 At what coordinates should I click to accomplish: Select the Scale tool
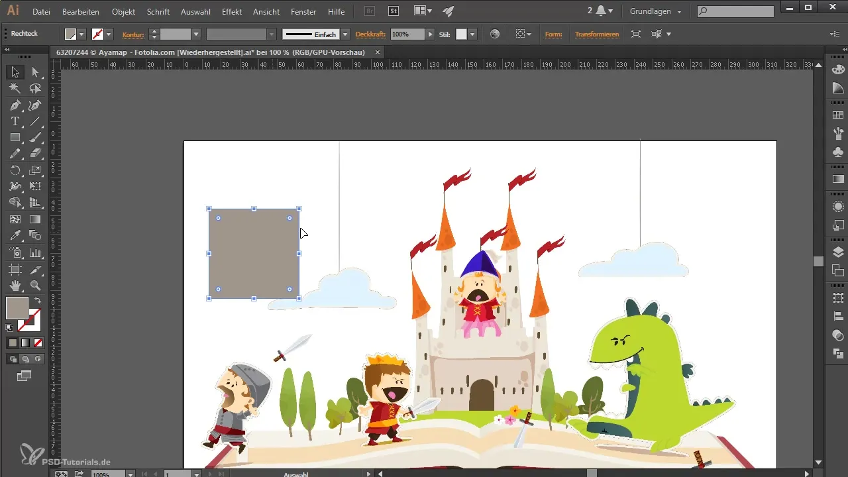point(36,170)
